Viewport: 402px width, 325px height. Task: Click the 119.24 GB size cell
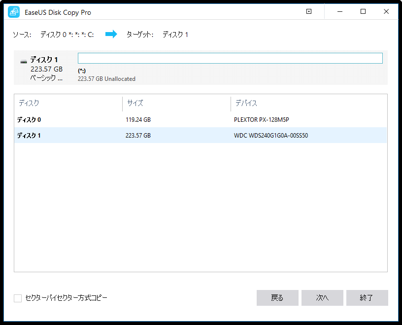point(138,120)
